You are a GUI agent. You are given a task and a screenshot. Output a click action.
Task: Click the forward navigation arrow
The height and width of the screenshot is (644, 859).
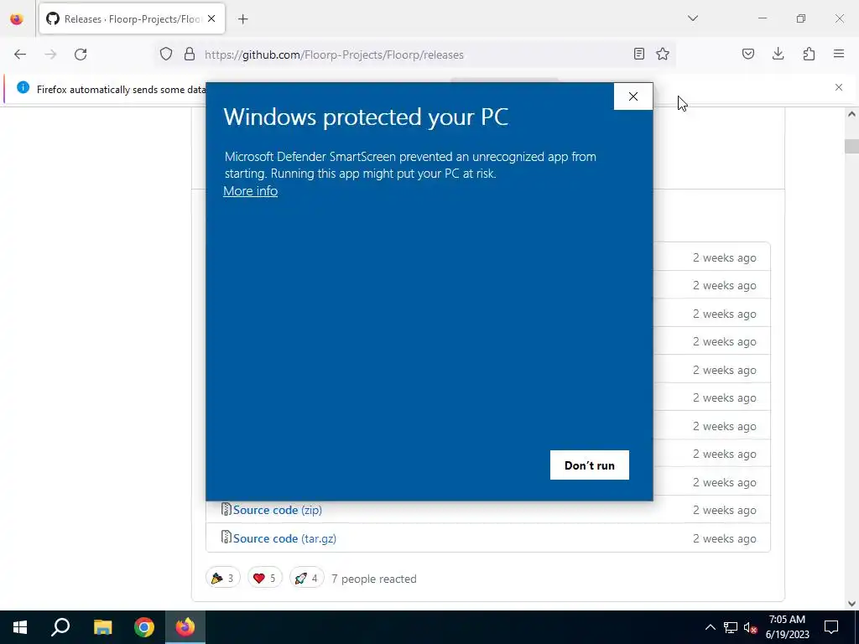point(50,55)
